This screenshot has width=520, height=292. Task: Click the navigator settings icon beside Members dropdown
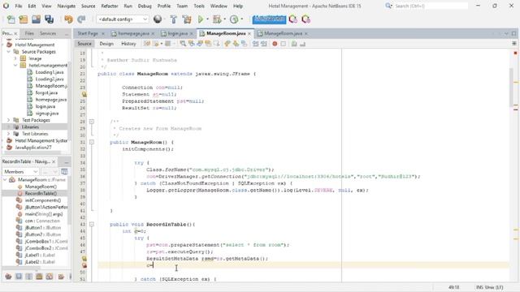coord(64,171)
